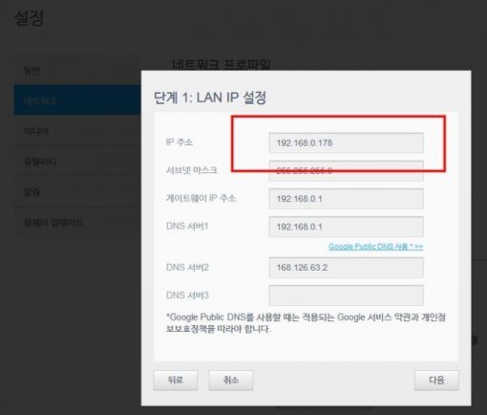Screen dimensions: 487x415
Task: Open the Google Public DNS 사용 link
Action: [x=375, y=247]
